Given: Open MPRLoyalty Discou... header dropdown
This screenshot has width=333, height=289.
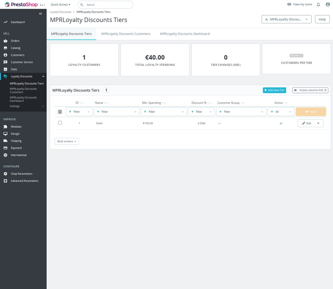Looking at the screenshot, I should click(x=286, y=19).
